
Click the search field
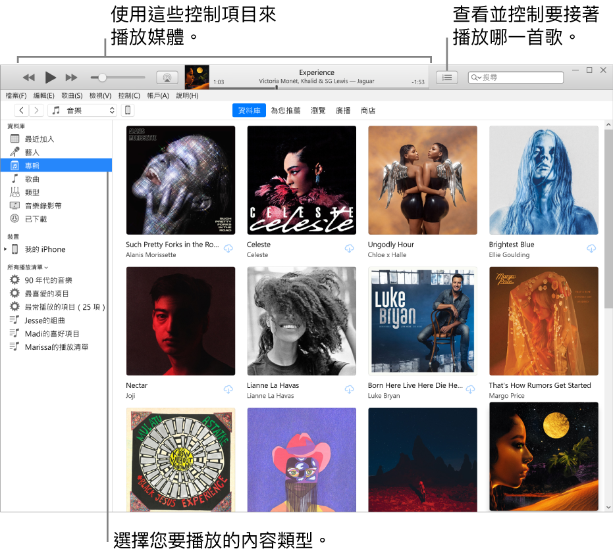pos(516,78)
